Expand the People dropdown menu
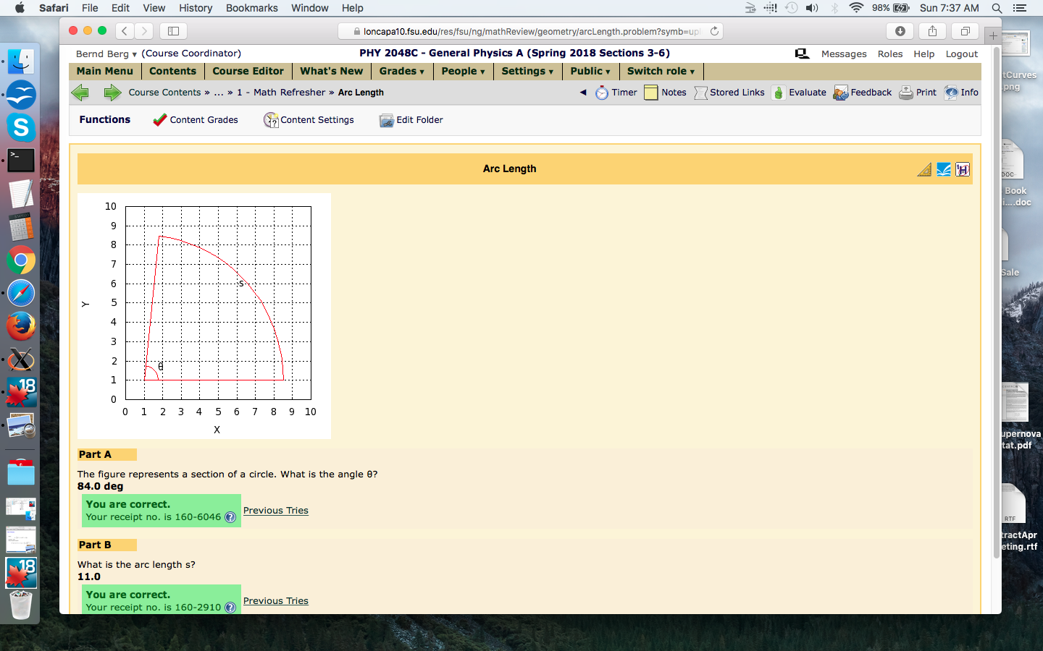The width and height of the screenshot is (1043, 651). tap(463, 71)
